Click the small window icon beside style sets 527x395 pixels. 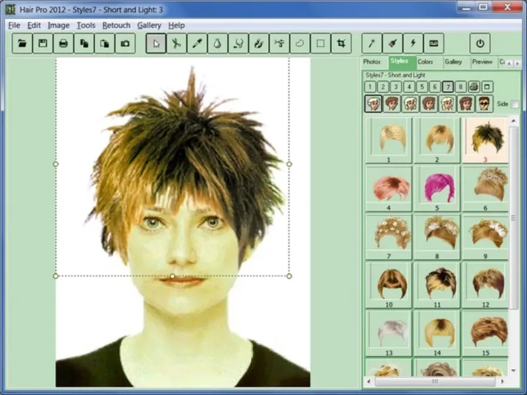point(487,87)
